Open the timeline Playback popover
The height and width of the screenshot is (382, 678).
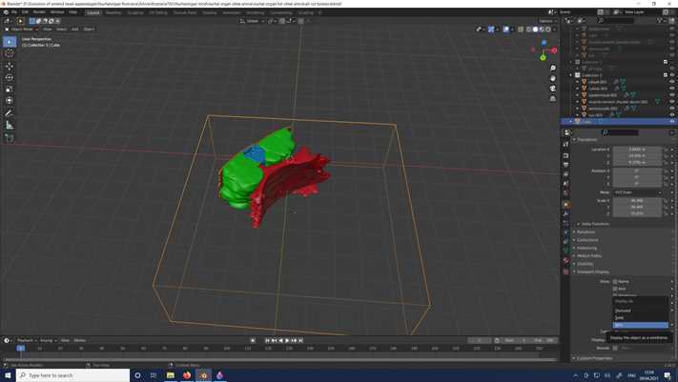27,340
